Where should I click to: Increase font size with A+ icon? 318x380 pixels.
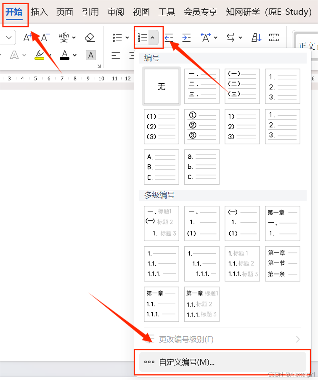pos(27,37)
